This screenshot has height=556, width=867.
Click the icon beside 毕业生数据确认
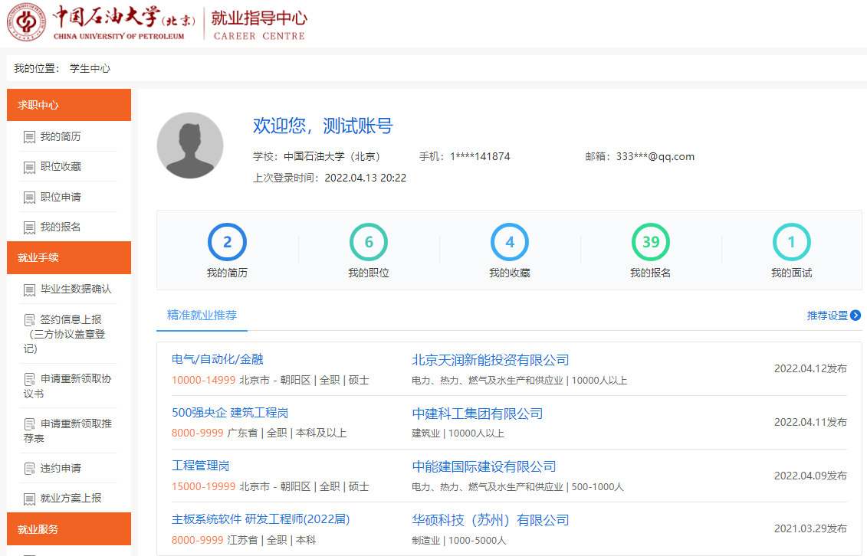[29, 289]
